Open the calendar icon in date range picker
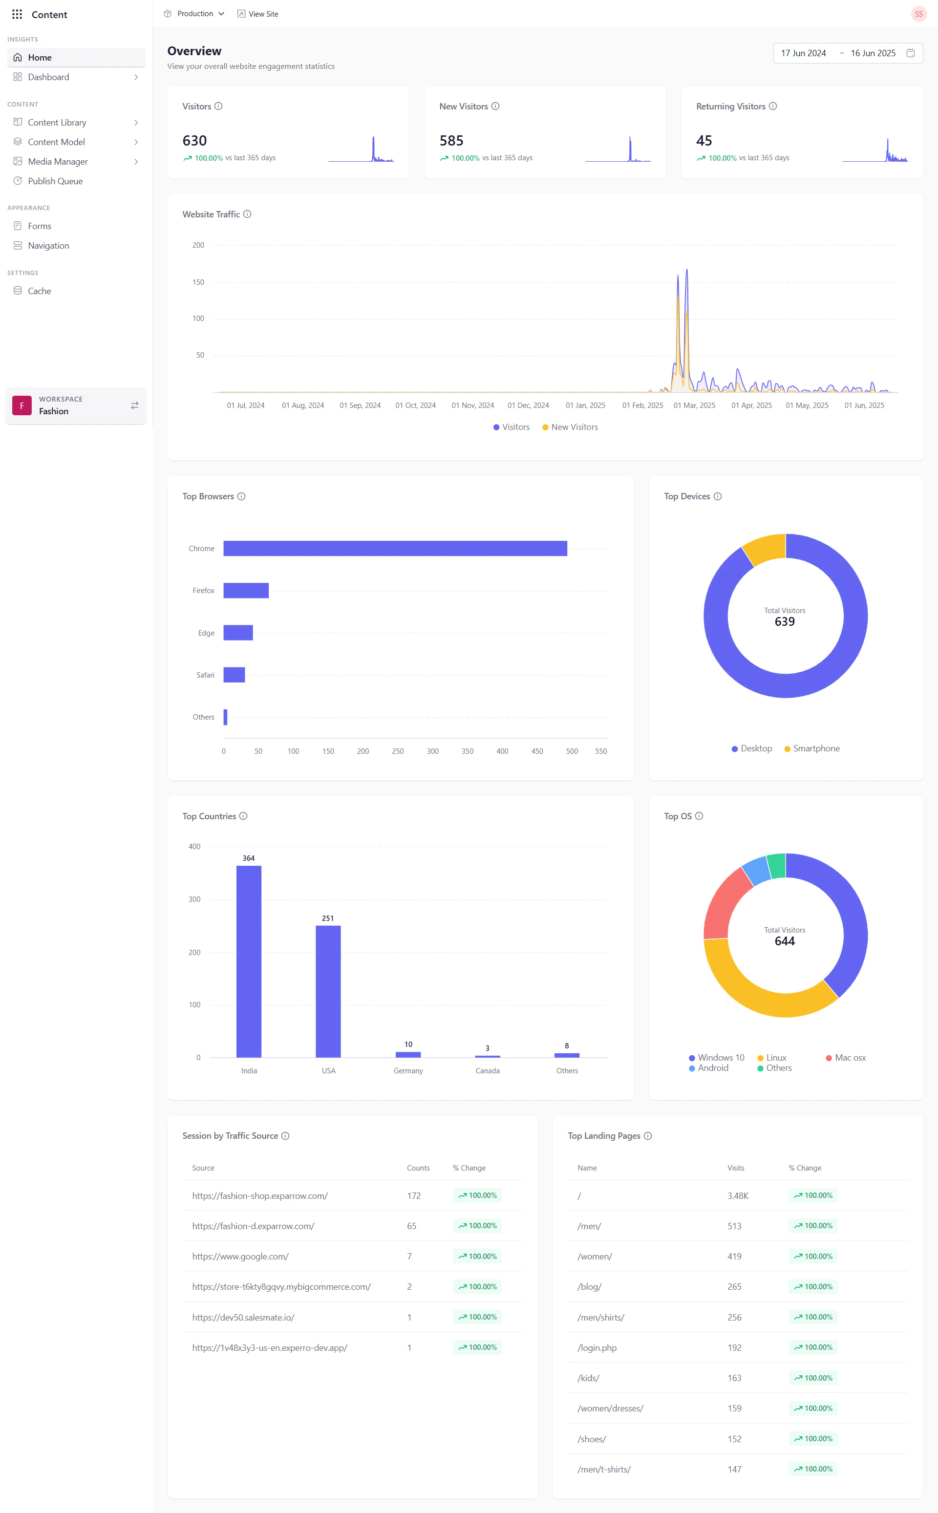 tap(910, 53)
